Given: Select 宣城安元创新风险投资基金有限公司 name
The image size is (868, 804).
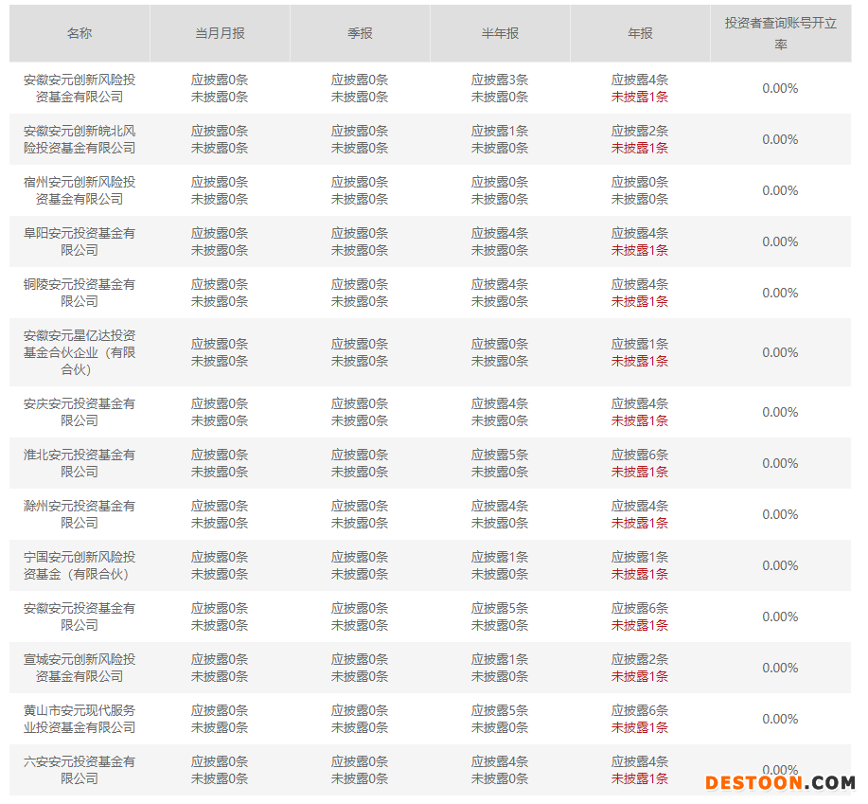Looking at the screenshot, I should pyautogui.click(x=80, y=668).
